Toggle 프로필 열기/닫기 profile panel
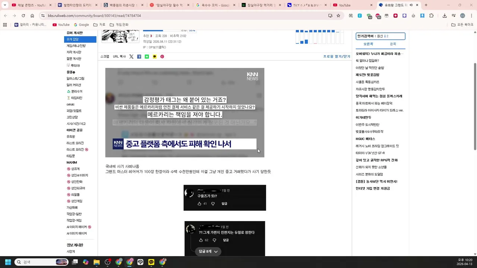The width and height of the screenshot is (477, 268). point(337,57)
